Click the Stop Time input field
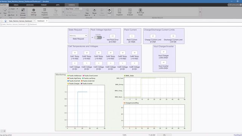This screenshot has width=242, height=136. click(x=78, y=9)
